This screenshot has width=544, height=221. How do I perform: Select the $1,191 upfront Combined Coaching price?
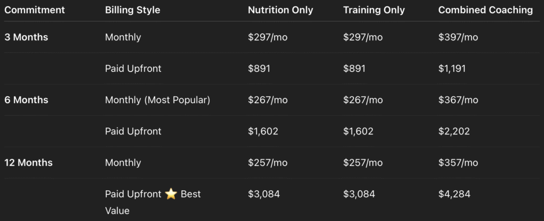[x=452, y=69]
